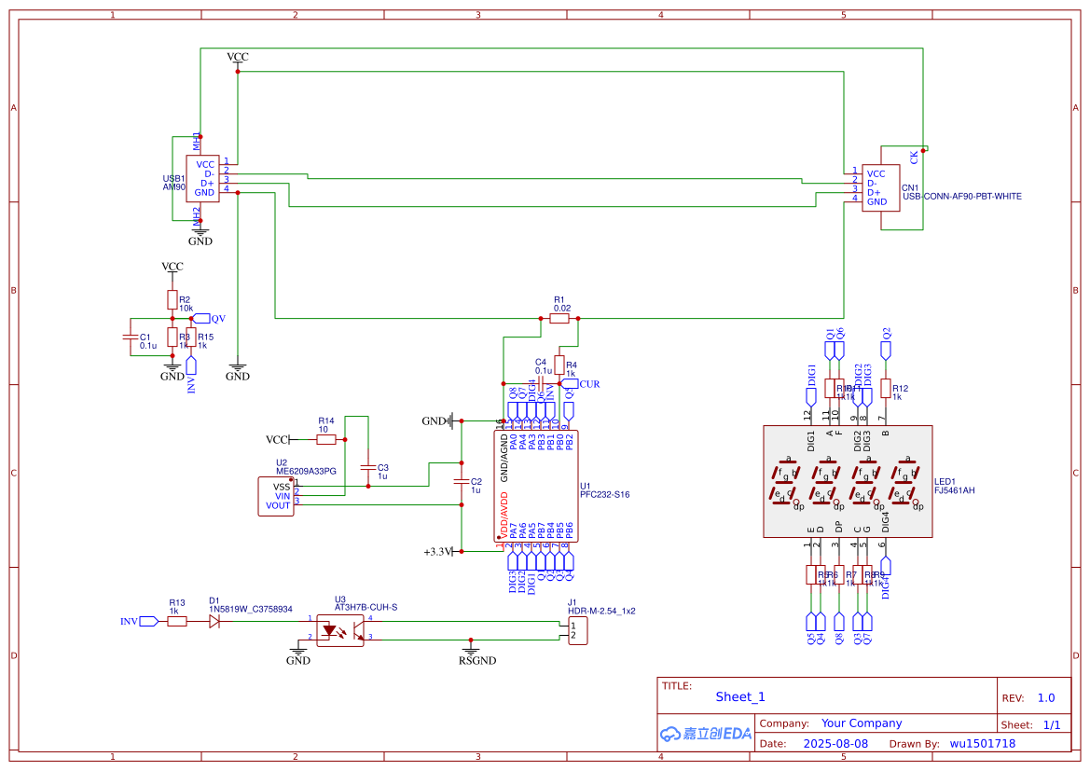
Task: Click the date '2025-08-08'
Action: [x=835, y=743]
